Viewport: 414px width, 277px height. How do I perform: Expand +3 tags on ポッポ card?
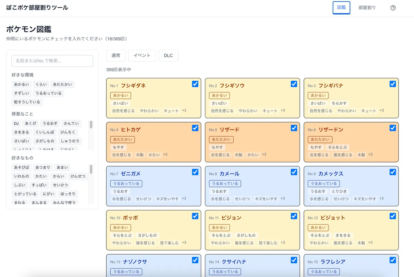pos(184,243)
